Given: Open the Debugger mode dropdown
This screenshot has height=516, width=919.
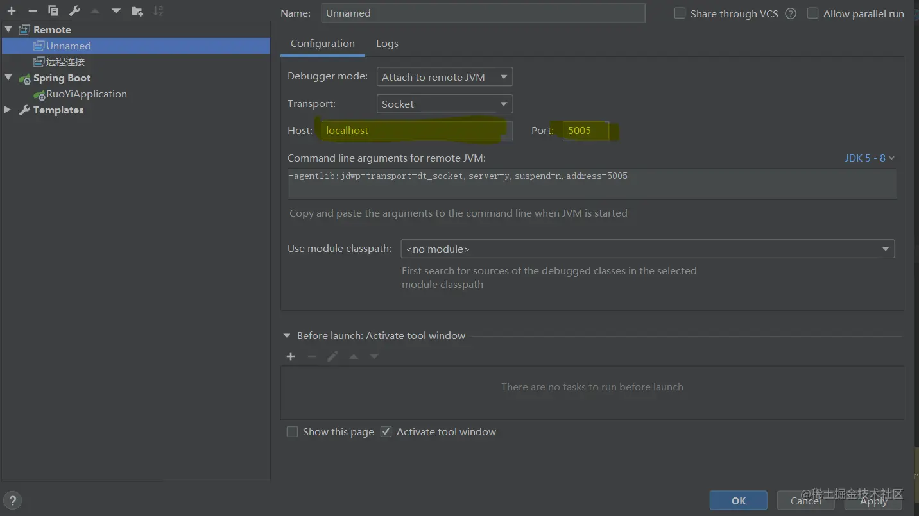Looking at the screenshot, I should (x=444, y=77).
